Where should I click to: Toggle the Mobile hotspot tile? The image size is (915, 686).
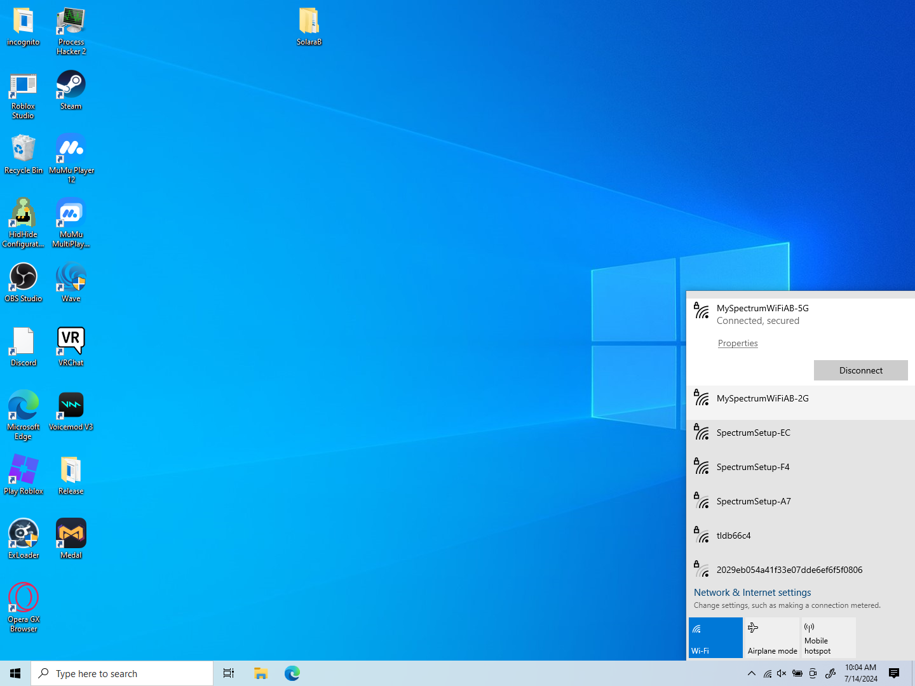click(x=829, y=638)
